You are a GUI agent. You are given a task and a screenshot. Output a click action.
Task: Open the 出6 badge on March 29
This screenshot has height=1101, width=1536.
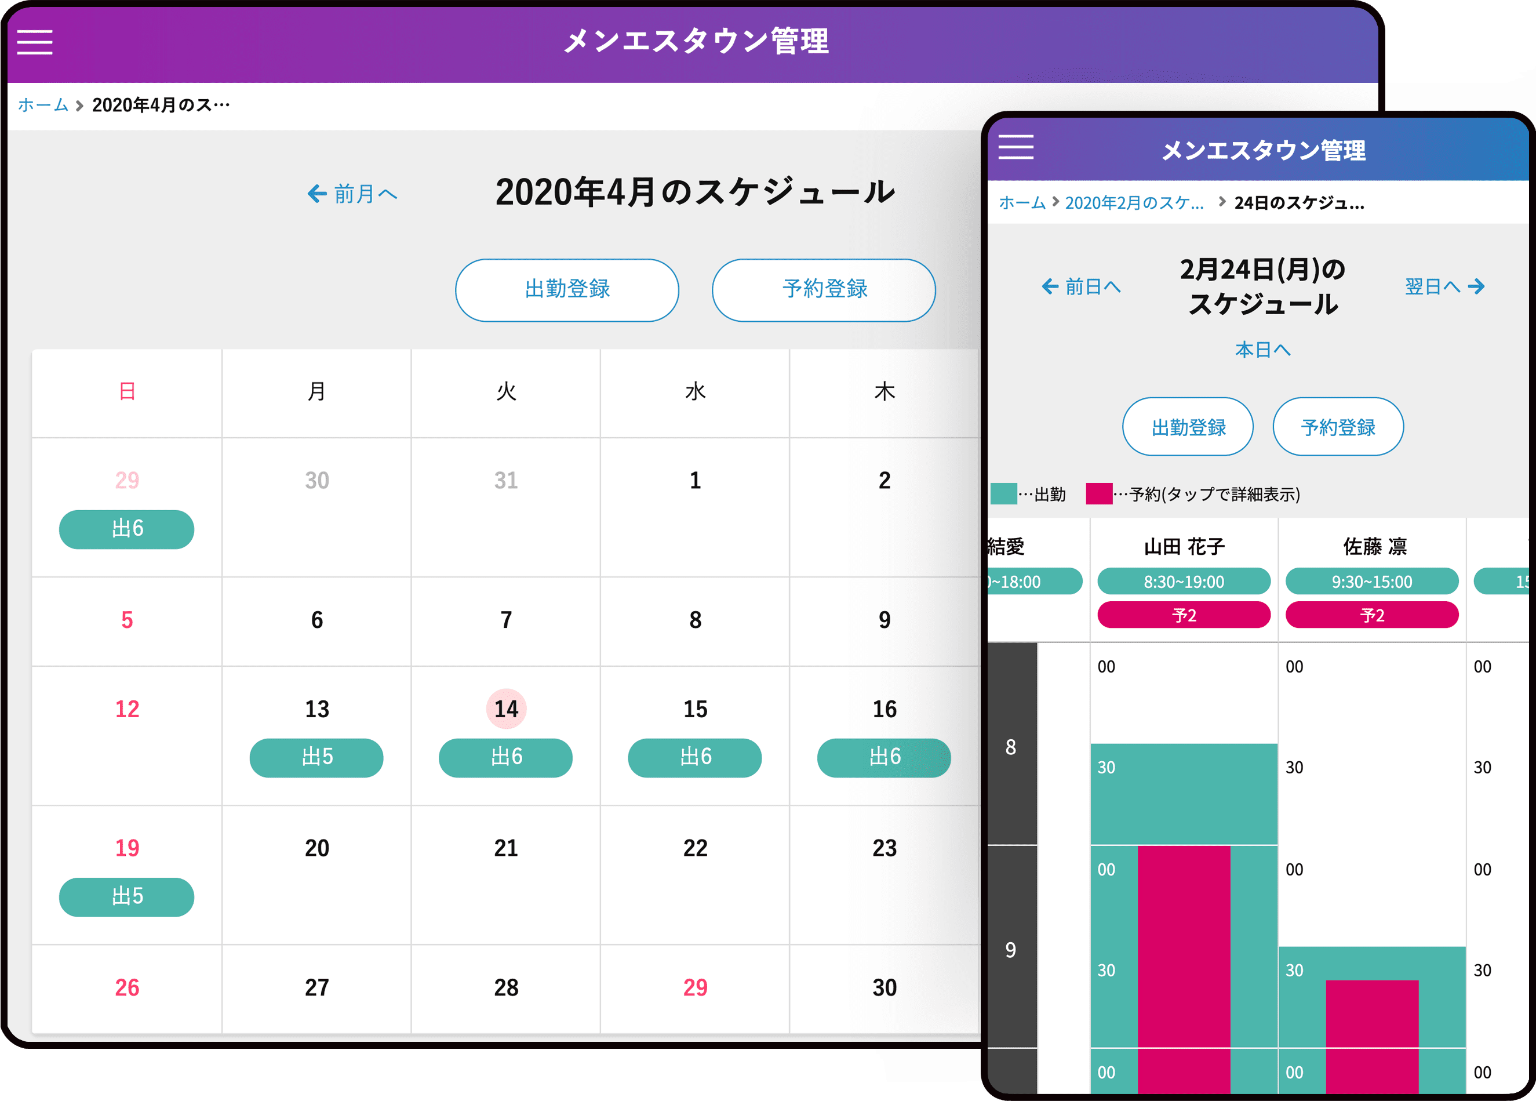pyautogui.click(x=126, y=529)
